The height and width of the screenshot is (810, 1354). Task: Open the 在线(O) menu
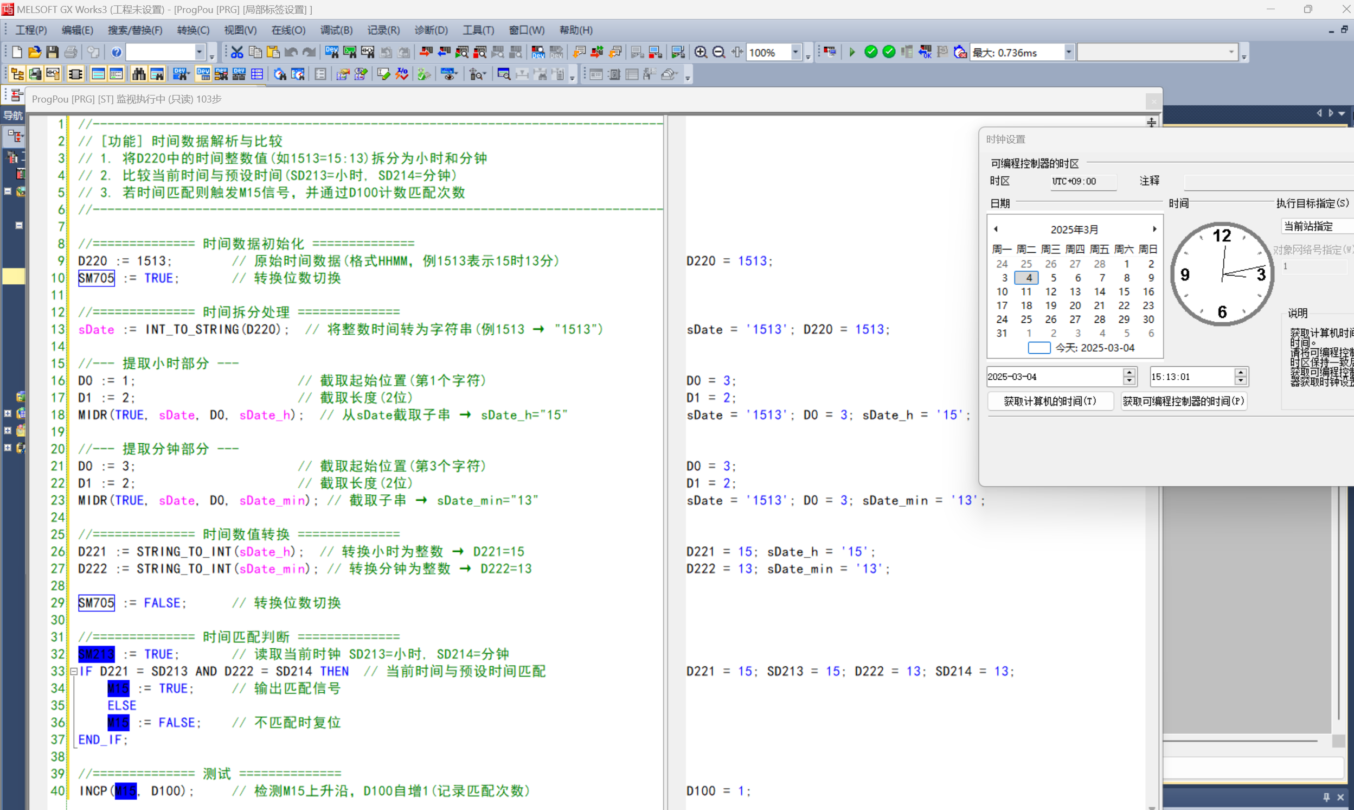click(x=288, y=30)
